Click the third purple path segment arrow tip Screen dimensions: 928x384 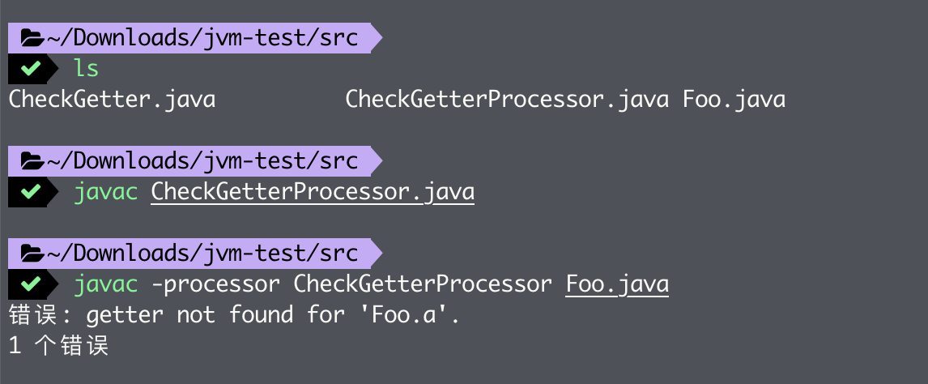(x=377, y=254)
